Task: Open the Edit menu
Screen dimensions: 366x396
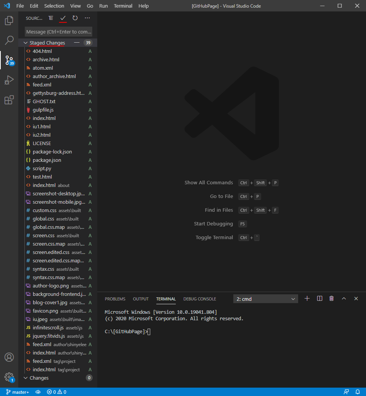Action: [x=34, y=6]
